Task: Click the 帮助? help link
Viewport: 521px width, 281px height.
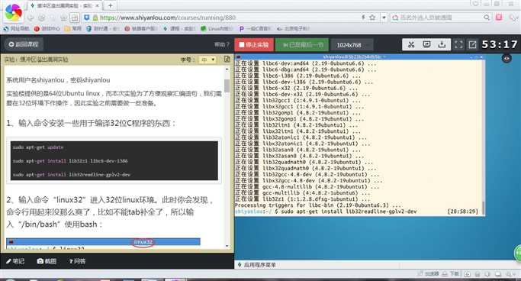Action: (x=222, y=44)
